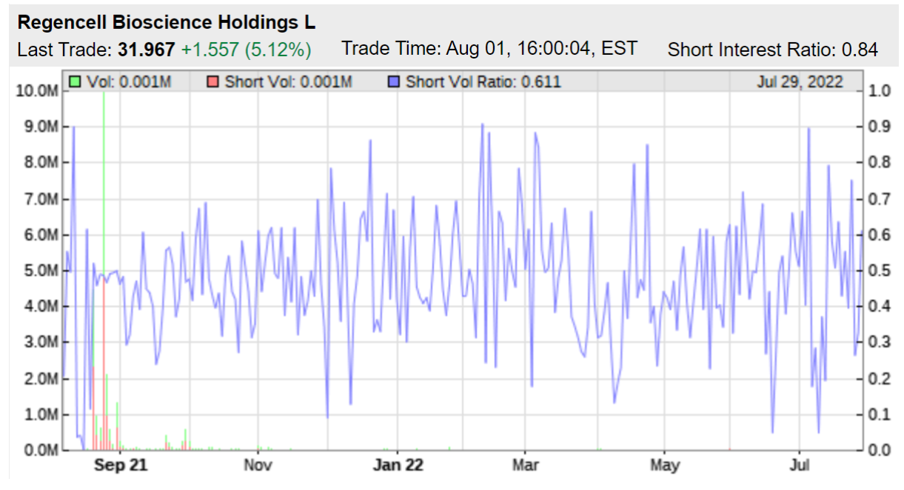This screenshot has height=490, width=904.
Task: Click the 0.5 right axis ratio label
Action: 879,271
